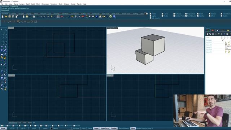Screen dimensions: 231x130
Task: Click the Paste clipboard icon
Action: tap(27, 17)
